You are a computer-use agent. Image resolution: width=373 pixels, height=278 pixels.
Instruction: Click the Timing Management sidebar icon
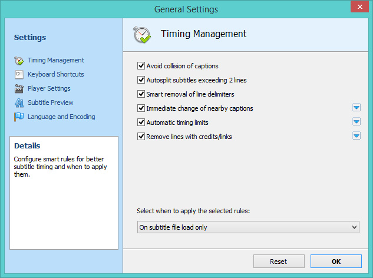click(18, 60)
